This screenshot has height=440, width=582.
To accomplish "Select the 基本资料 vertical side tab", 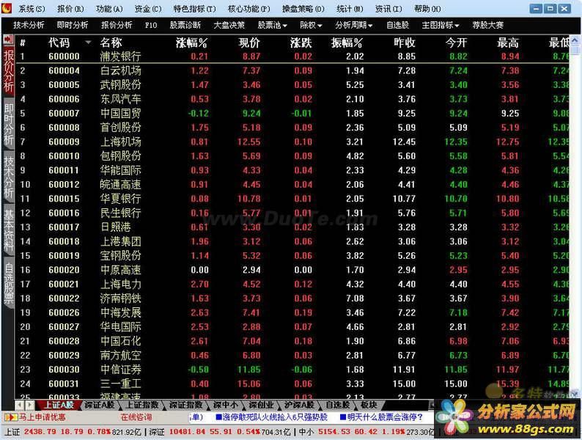I will [x=9, y=230].
